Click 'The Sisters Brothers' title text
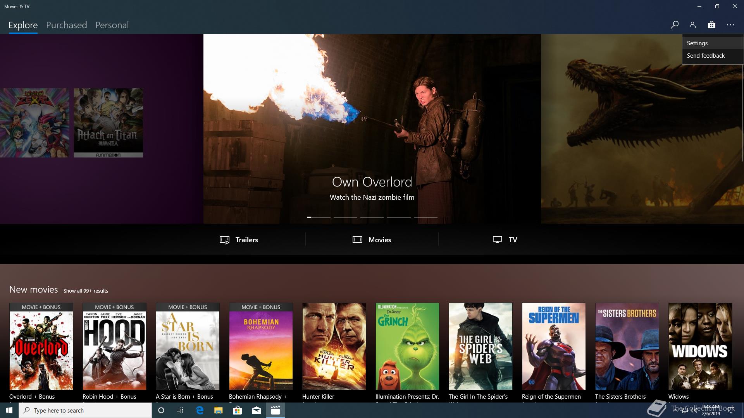The image size is (744, 418). [620, 397]
